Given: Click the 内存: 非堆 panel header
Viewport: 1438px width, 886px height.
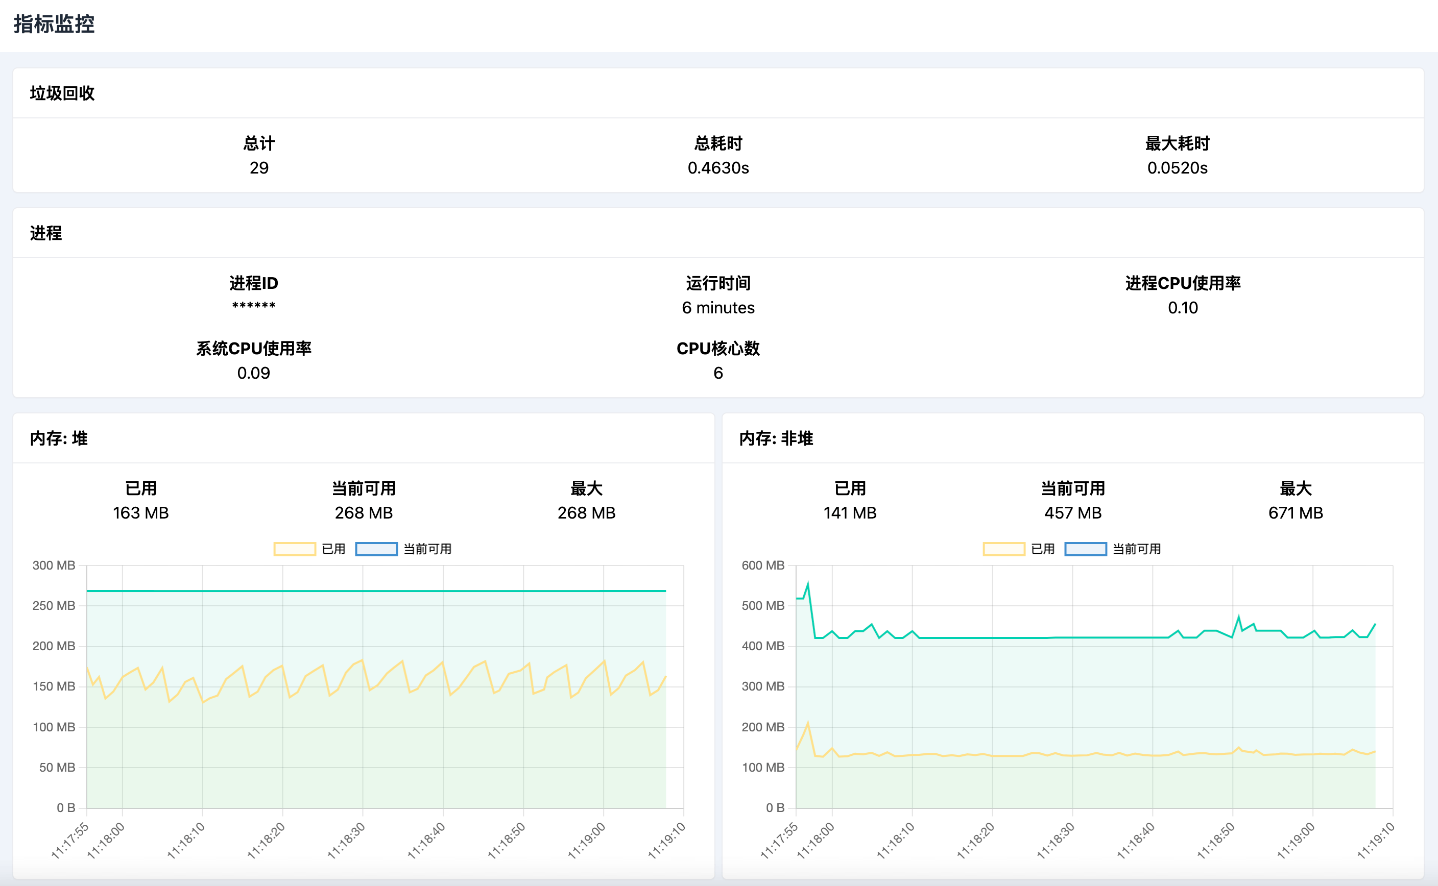Looking at the screenshot, I should click(x=776, y=438).
